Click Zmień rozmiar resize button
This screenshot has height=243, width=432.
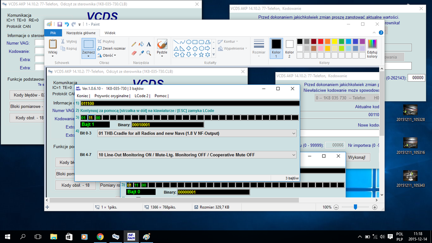(x=111, y=49)
